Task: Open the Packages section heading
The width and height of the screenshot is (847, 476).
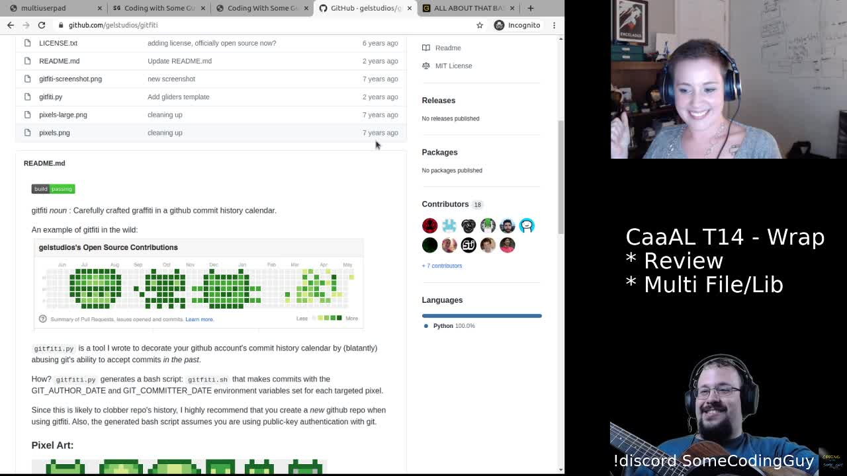Action: (439, 152)
